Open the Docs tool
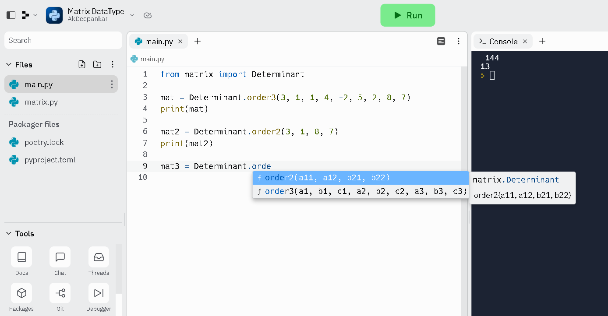 (21, 261)
